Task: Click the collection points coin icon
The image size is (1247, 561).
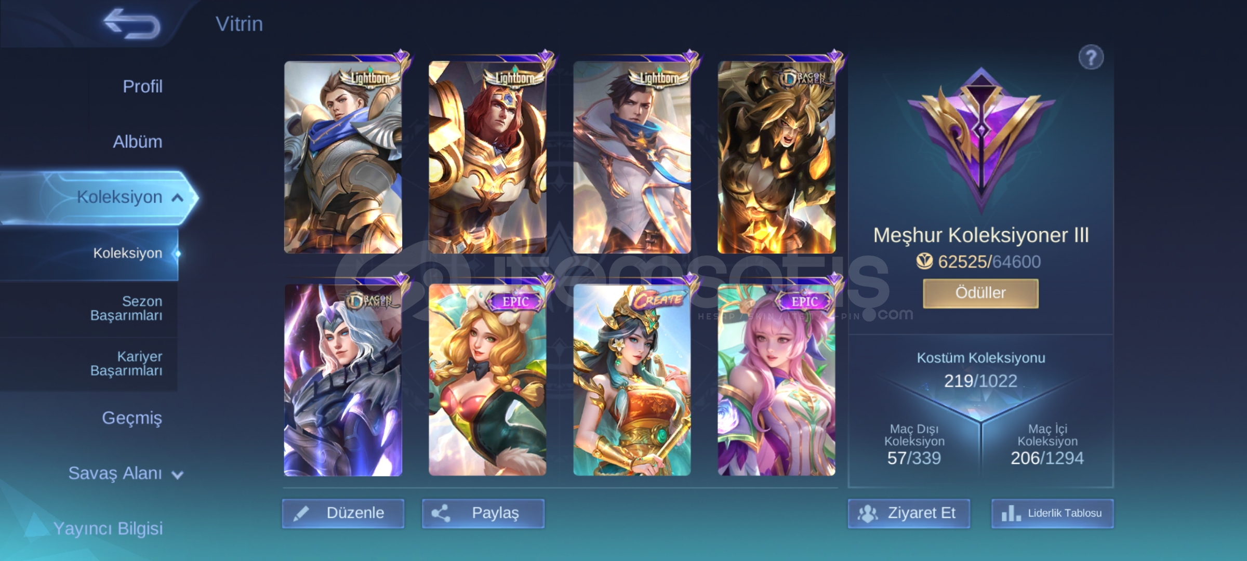Action: point(924,261)
